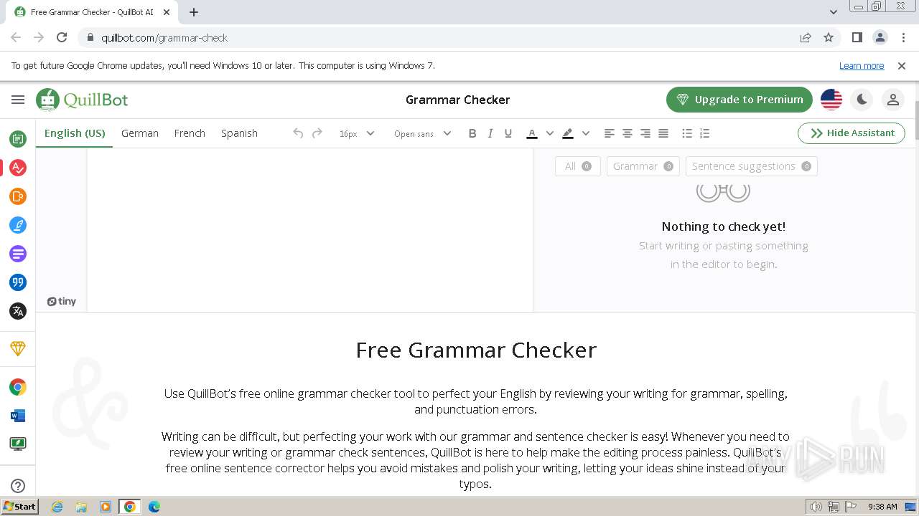Reload the page

point(62,38)
